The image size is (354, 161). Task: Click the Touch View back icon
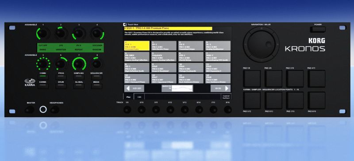pos(124,24)
